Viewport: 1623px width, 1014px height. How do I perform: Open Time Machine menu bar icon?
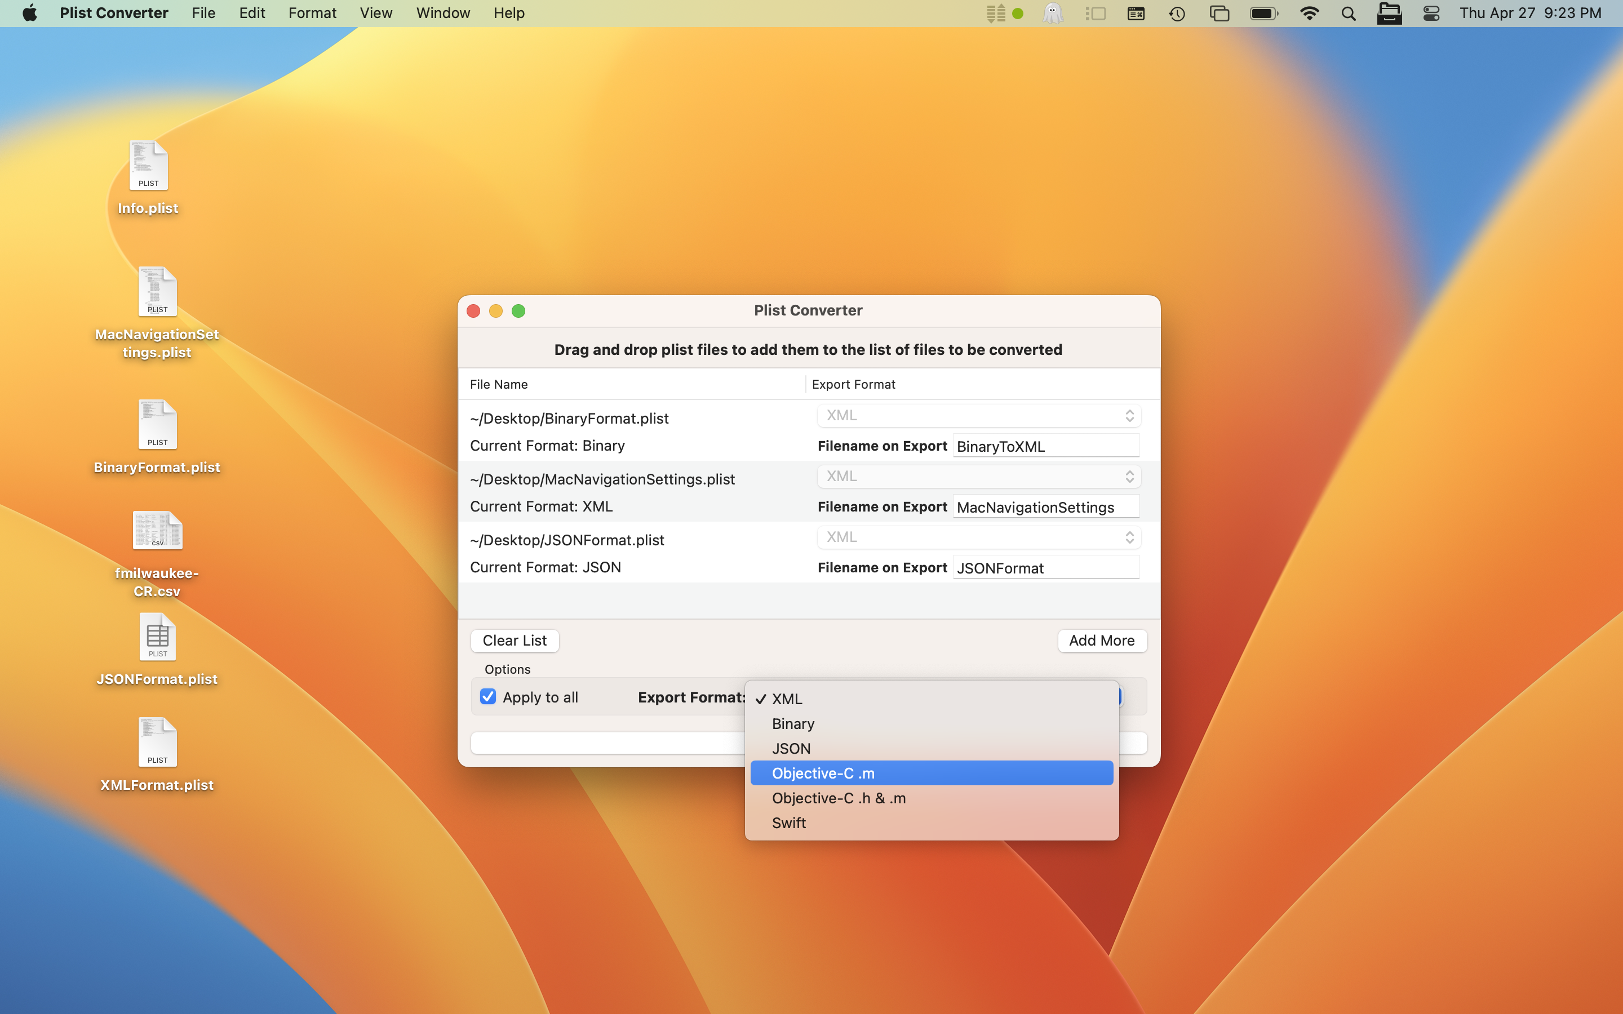tap(1177, 13)
